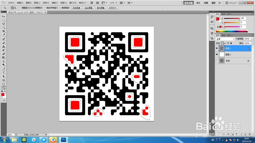Image resolution: width=255 pixels, height=143 pixels.
Task: Switch to the 路径 paths tab
Action: click(x=229, y=35)
